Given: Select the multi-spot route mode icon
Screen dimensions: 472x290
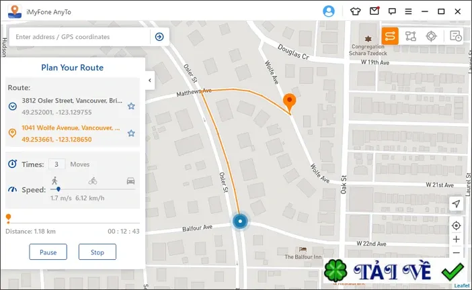Looking at the screenshot, I should pos(410,36).
